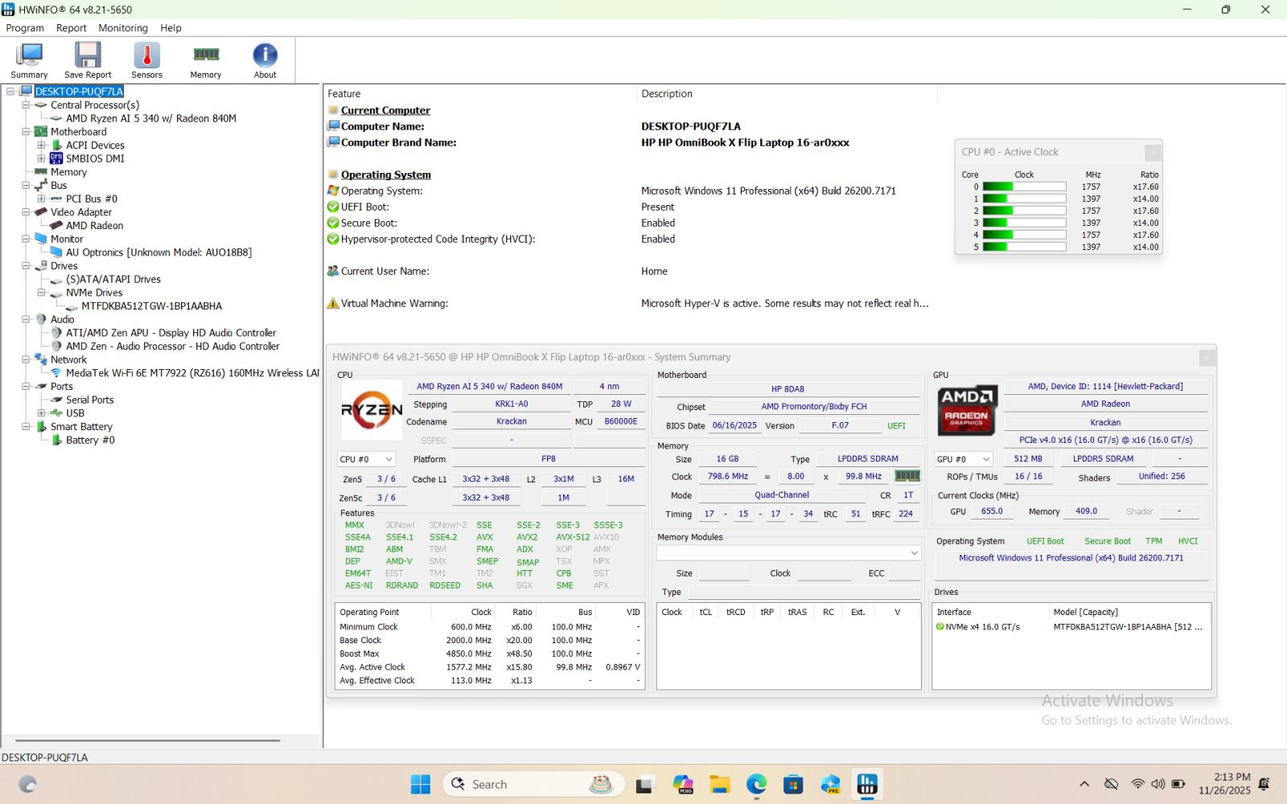Expand the ACPI Devices tree node

[41, 146]
